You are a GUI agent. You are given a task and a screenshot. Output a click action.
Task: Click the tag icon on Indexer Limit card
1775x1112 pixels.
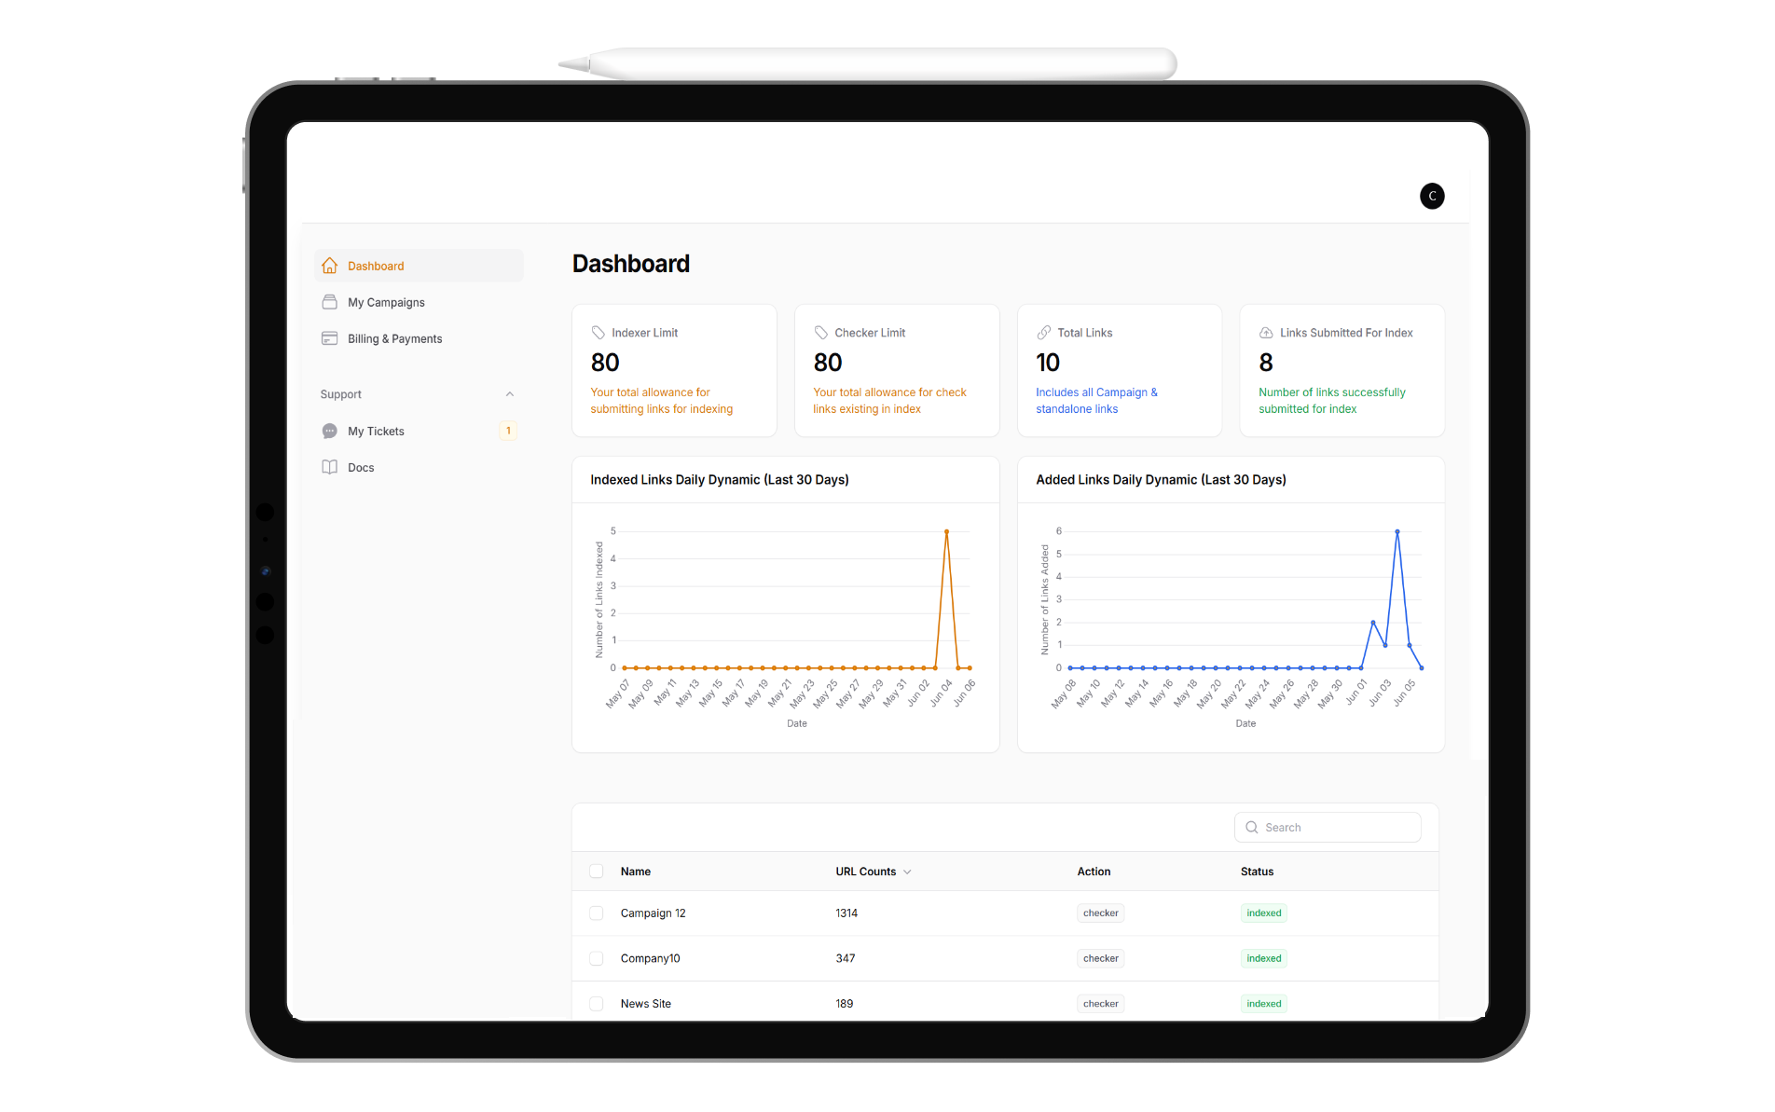click(599, 332)
